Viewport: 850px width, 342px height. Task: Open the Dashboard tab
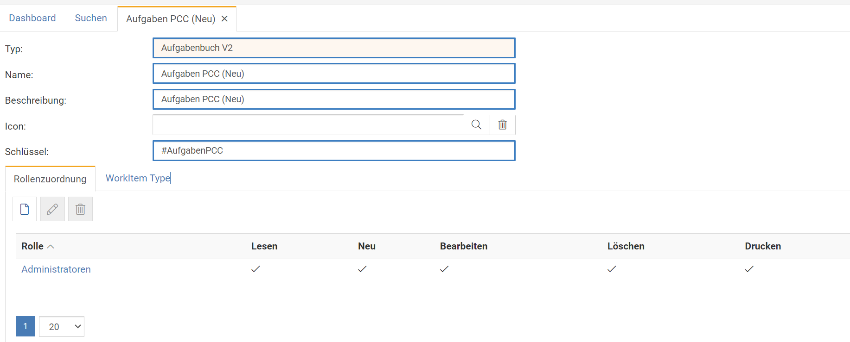(x=32, y=18)
